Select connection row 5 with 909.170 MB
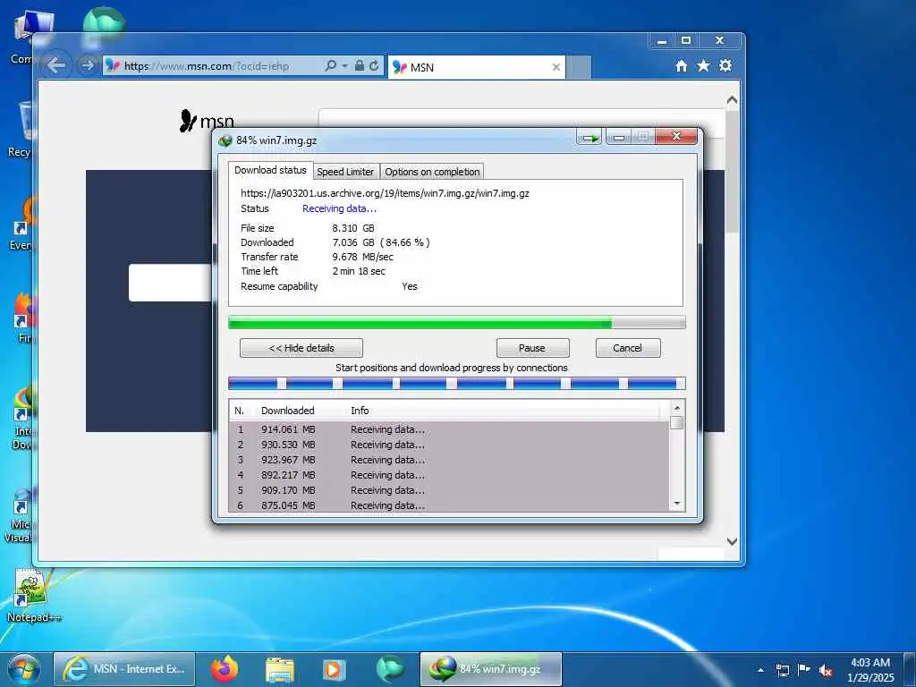 (449, 490)
